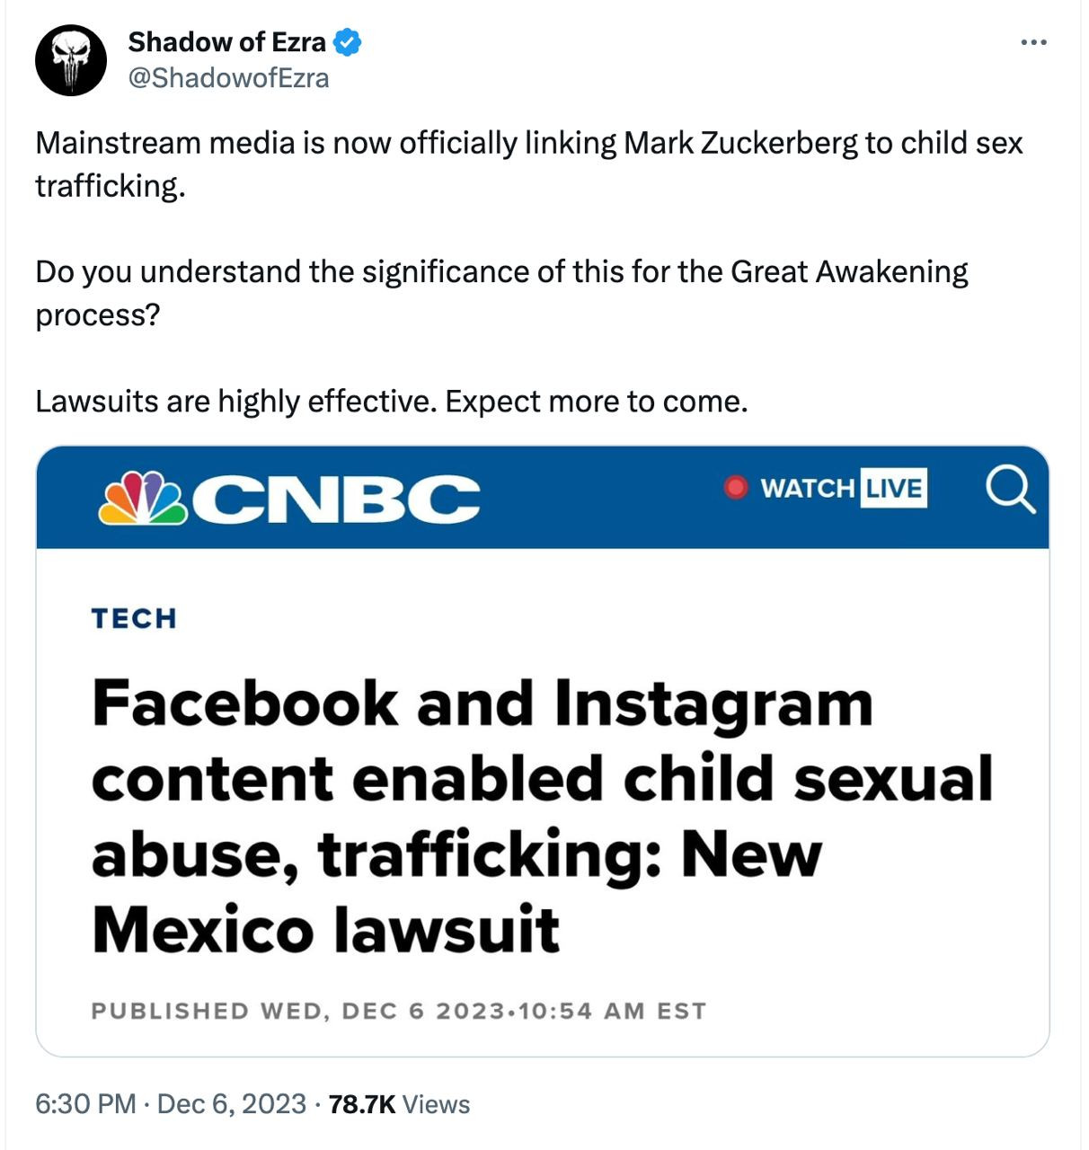The height and width of the screenshot is (1150, 1089).
Task: Open the 78.7K Views count
Action: [399, 1104]
